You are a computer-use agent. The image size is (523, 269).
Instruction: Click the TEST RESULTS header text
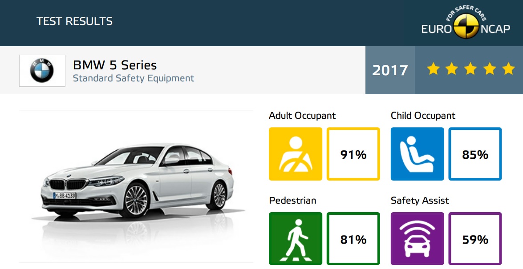74,21
